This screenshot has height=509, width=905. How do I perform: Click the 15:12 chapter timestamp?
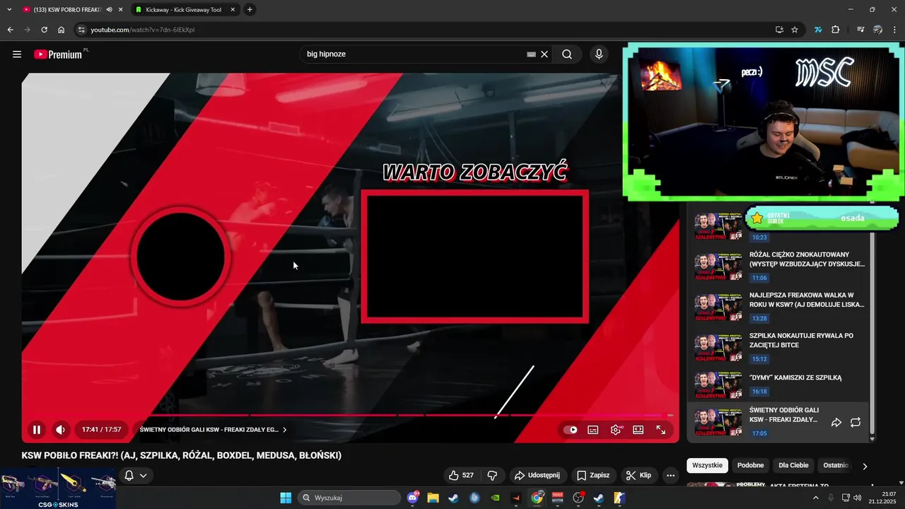[759, 359]
